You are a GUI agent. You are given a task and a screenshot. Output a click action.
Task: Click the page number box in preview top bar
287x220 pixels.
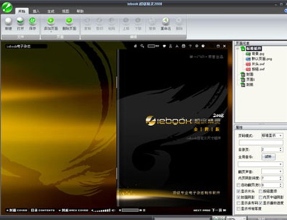pyautogui.click(x=152, y=46)
